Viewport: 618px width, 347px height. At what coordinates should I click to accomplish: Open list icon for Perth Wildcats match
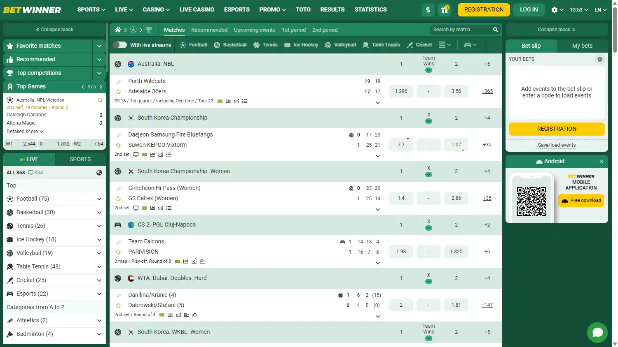245,101
